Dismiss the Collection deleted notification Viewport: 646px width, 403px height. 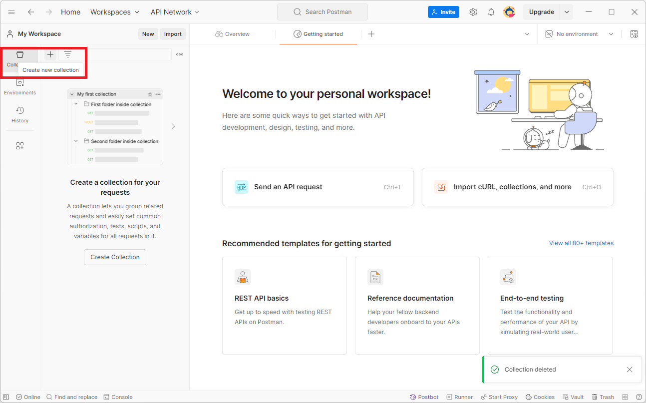coord(630,370)
